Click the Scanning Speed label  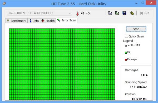point(136,82)
